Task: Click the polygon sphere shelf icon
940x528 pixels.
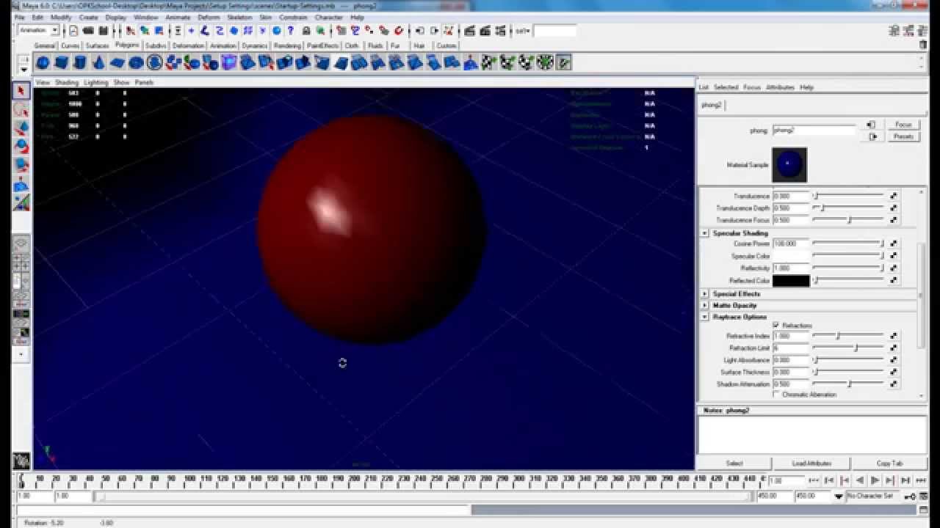Action: (43, 63)
